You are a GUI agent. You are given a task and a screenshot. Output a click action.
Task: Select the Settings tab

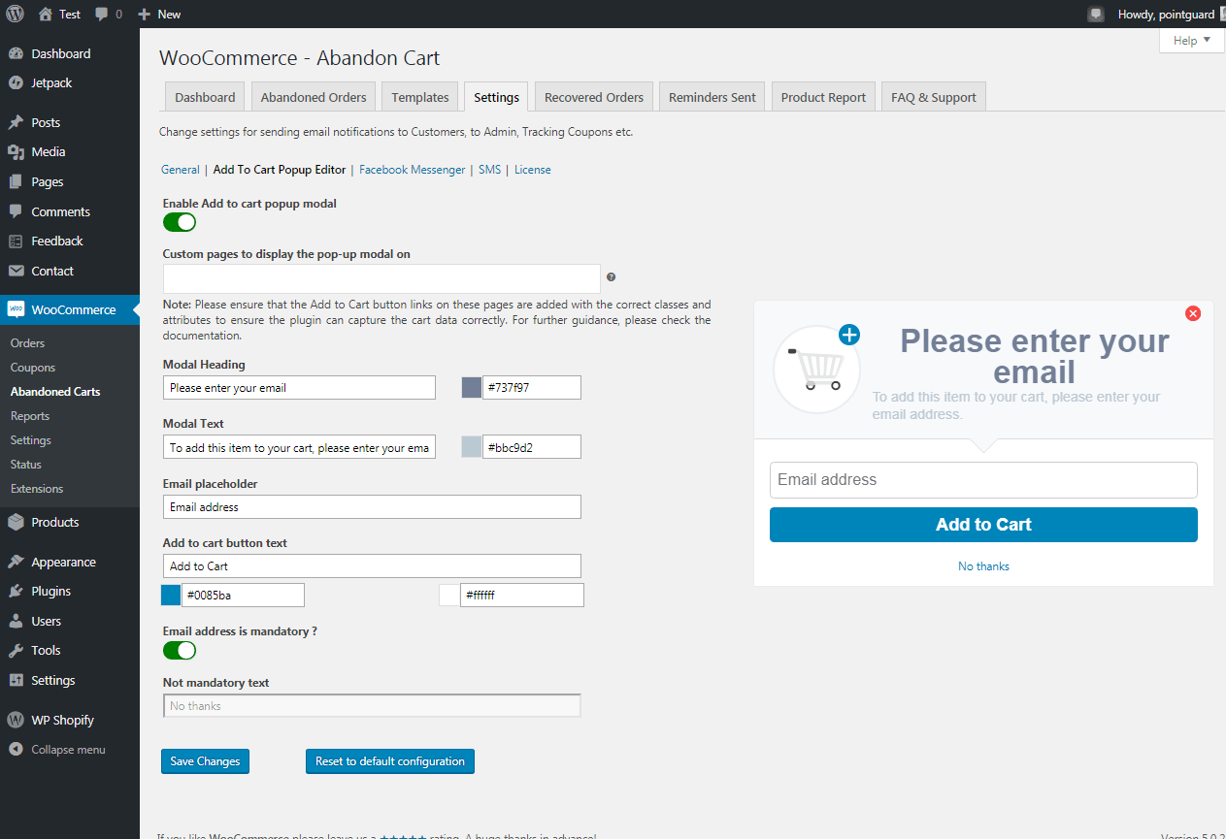tap(496, 97)
